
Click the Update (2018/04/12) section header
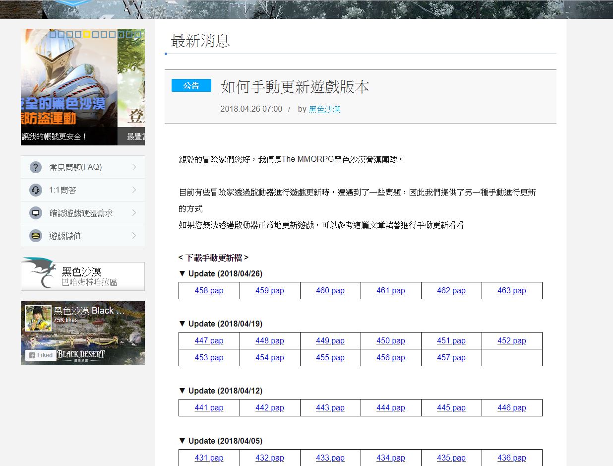click(x=221, y=391)
